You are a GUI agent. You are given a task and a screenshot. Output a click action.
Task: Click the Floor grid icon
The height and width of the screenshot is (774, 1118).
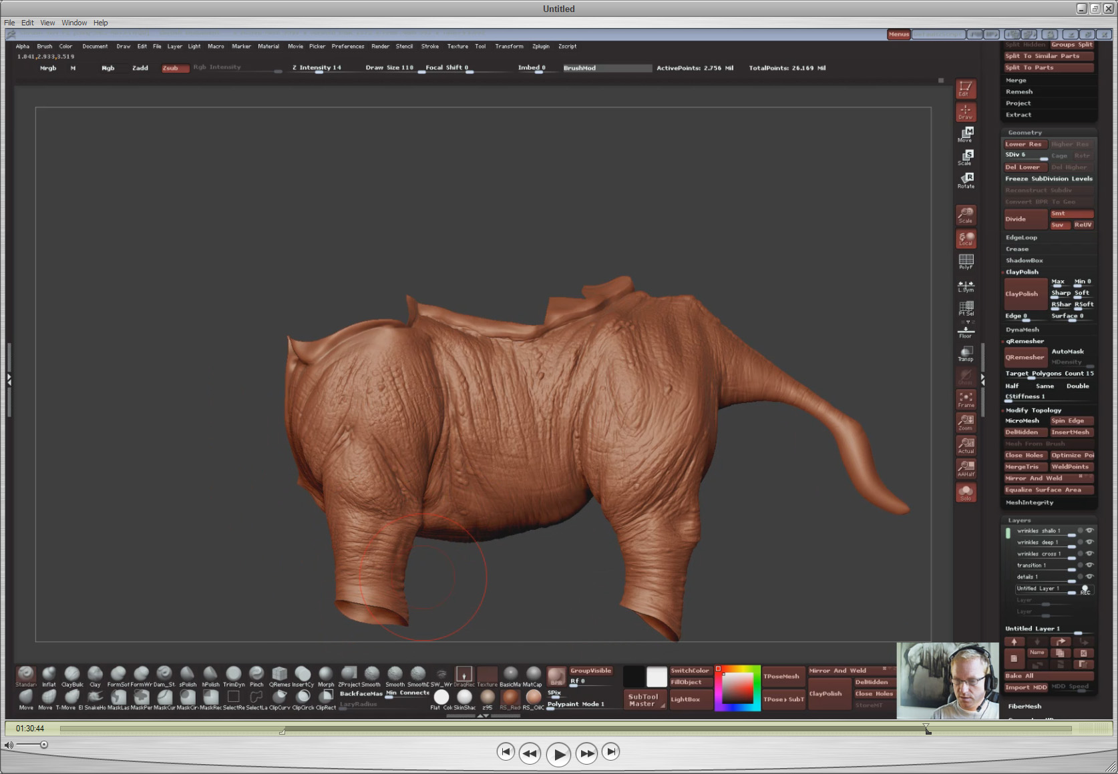coord(966,331)
